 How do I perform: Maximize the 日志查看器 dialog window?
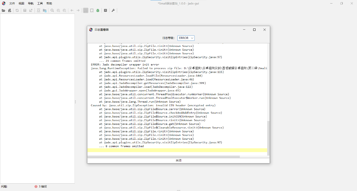click(254, 30)
